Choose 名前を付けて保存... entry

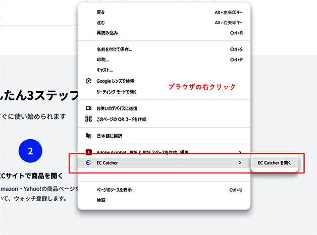coord(164,49)
